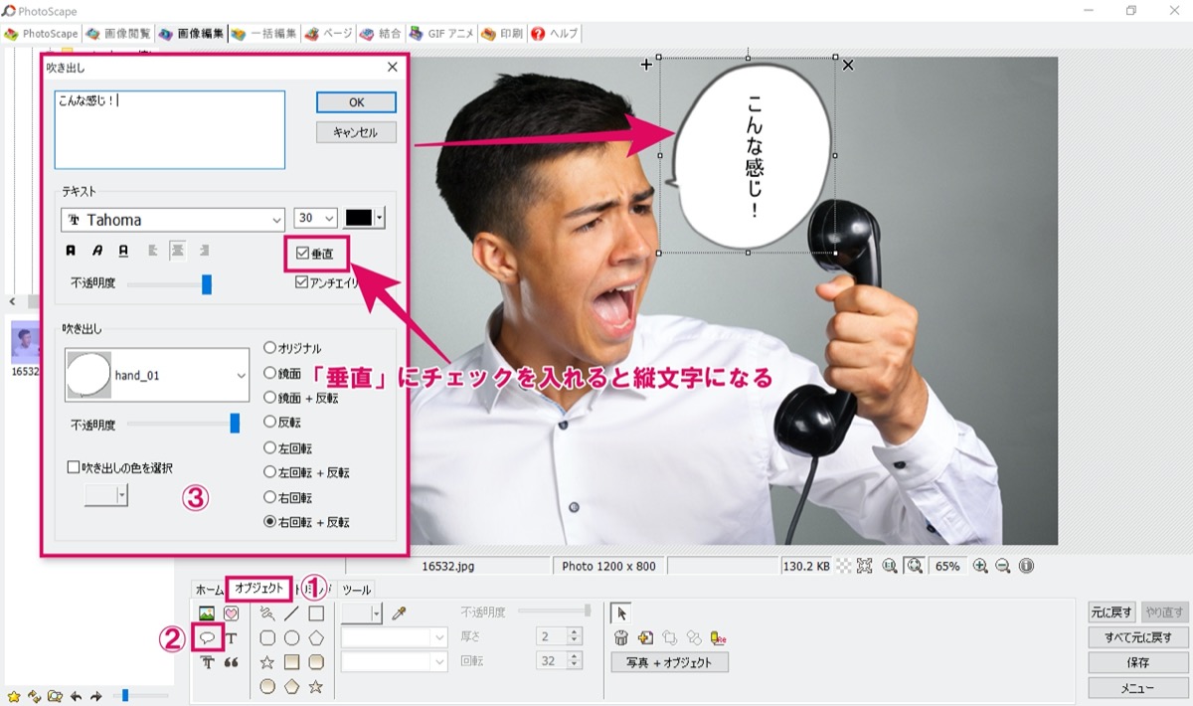Pick a color with the eyedropper icon
This screenshot has height=706, width=1193.
(x=399, y=614)
